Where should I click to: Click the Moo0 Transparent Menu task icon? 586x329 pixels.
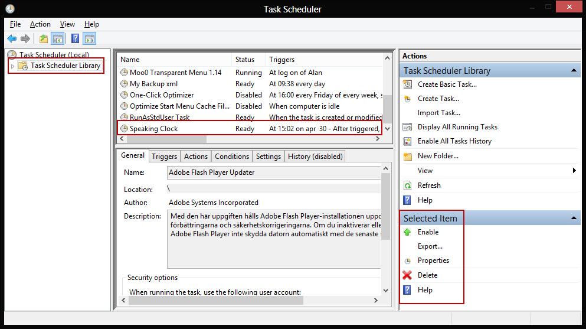(124, 73)
